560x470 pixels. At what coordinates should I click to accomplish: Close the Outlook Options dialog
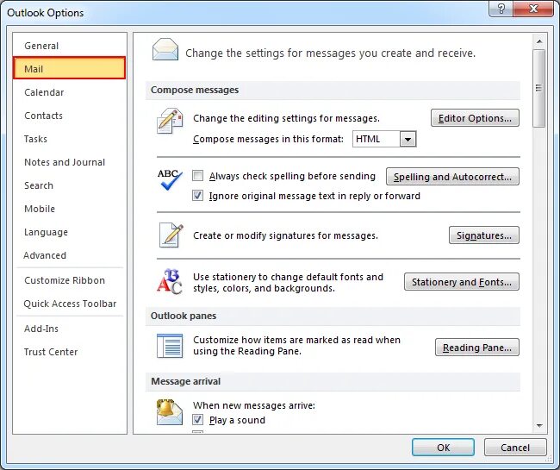(533, 9)
